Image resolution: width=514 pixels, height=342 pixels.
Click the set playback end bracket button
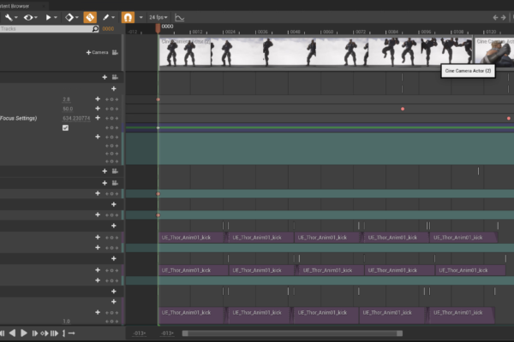[63, 333]
